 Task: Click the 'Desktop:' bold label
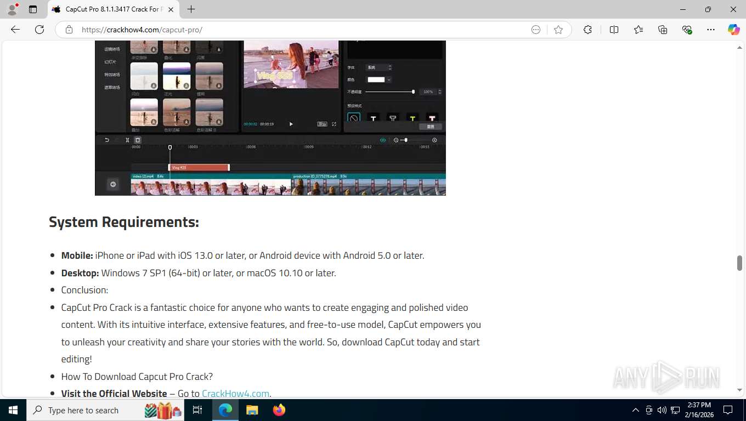click(x=80, y=273)
